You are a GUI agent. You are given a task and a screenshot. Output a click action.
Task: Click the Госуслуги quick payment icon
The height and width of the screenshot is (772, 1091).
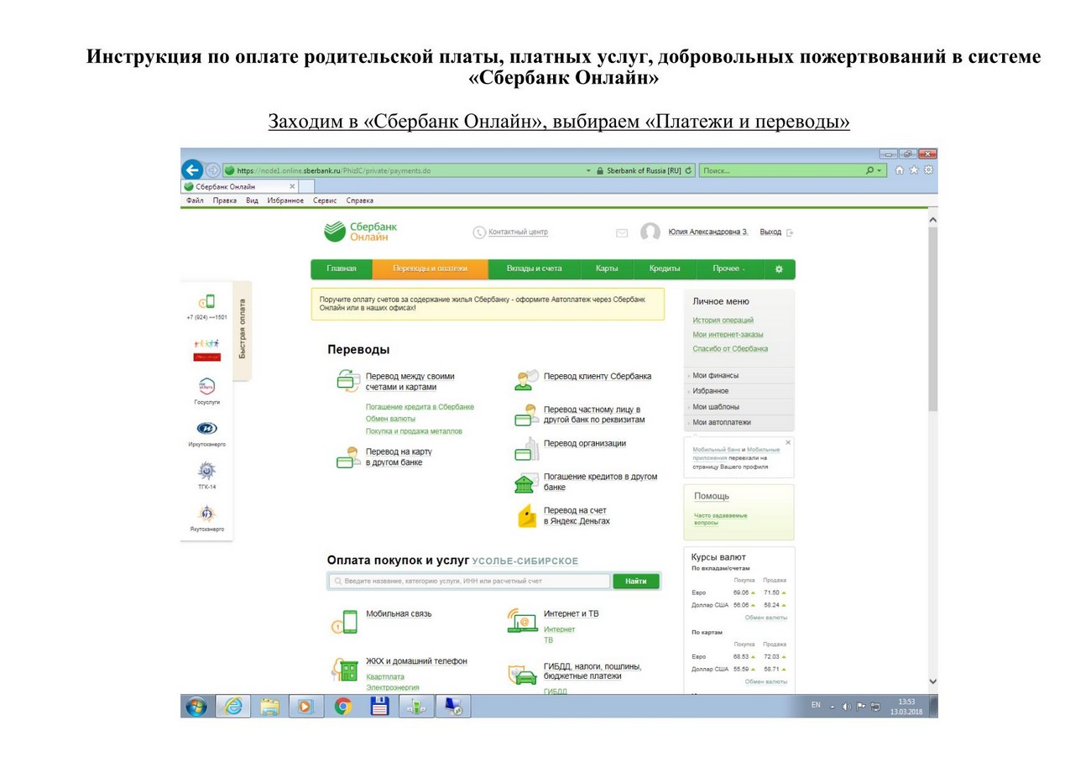pos(206,386)
